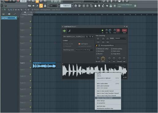This screenshot has width=158, height=113.
Task: Click the X icon beside the File name
Action: point(92,37)
